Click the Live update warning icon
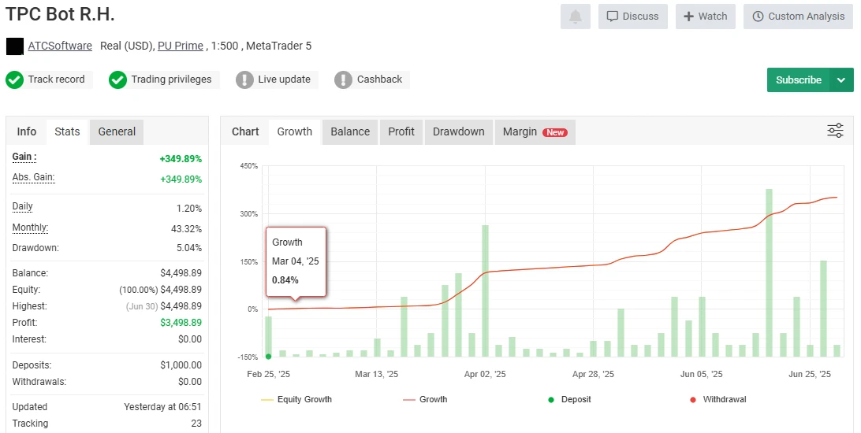This screenshot has width=861, height=433. click(244, 80)
